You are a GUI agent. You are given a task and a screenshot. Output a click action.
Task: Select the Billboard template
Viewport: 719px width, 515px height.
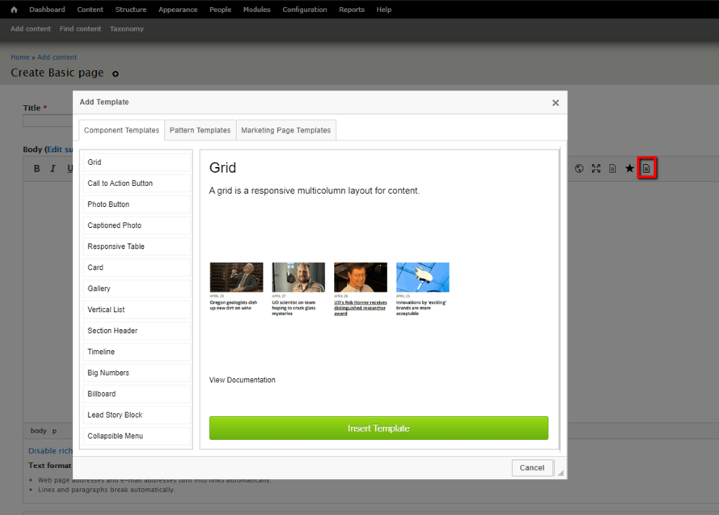click(x=137, y=394)
